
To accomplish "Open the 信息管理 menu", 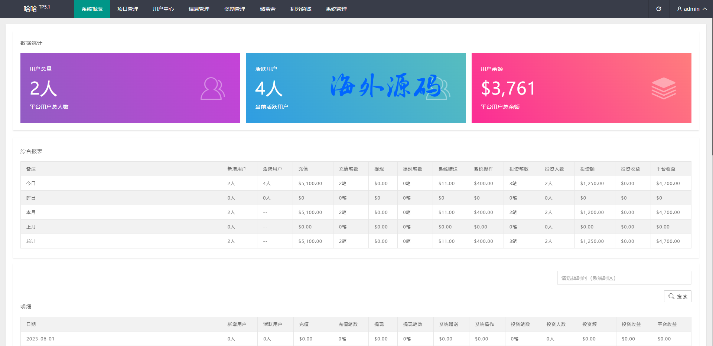I will 199,9.
